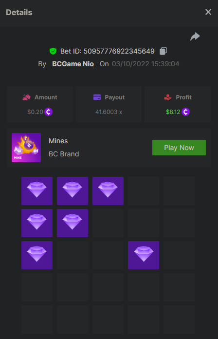
Task: Click the currency coin icon beside $0.20
Action: [48, 112]
